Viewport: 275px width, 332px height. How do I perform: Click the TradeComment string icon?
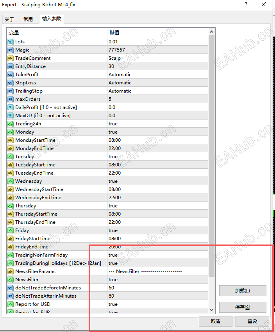pos(11,58)
